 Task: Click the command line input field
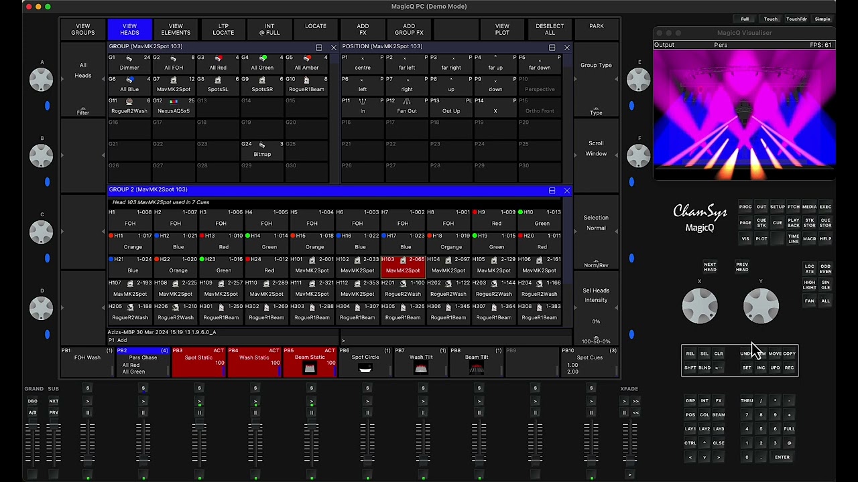point(456,340)
